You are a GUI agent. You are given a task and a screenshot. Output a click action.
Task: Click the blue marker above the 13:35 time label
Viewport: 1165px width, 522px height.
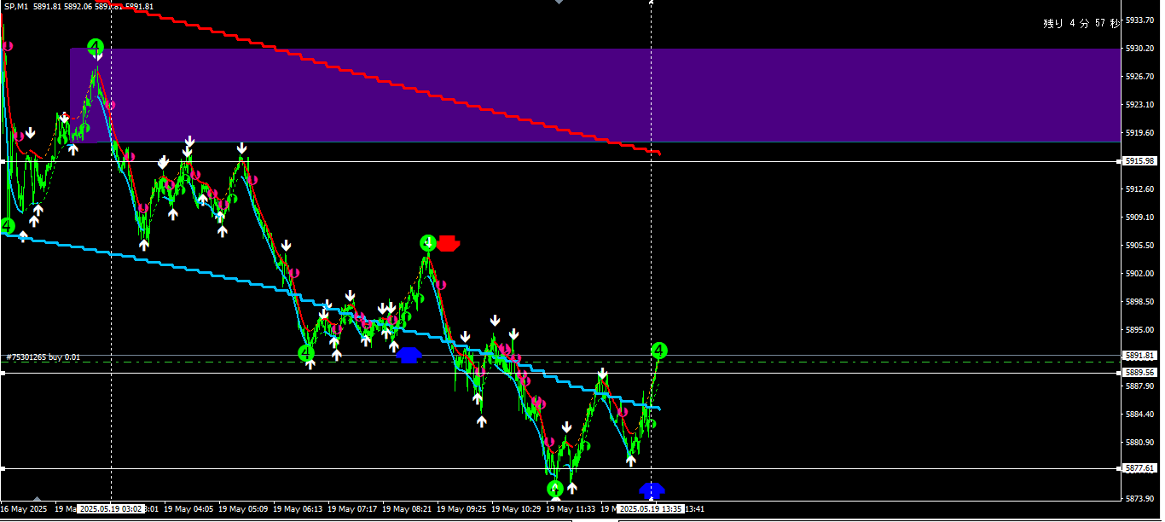[652, 490]
